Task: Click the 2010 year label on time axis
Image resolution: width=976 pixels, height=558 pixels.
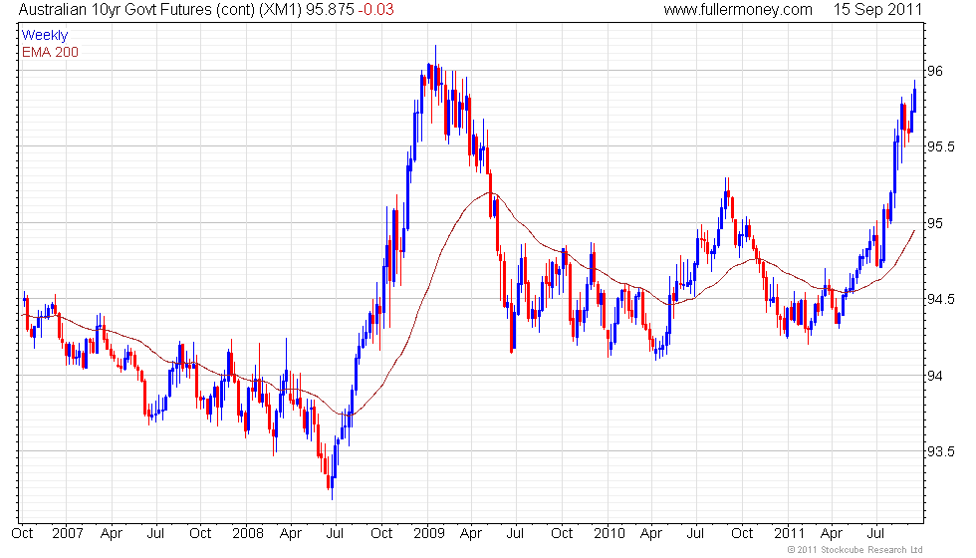Action: point(609,534)
